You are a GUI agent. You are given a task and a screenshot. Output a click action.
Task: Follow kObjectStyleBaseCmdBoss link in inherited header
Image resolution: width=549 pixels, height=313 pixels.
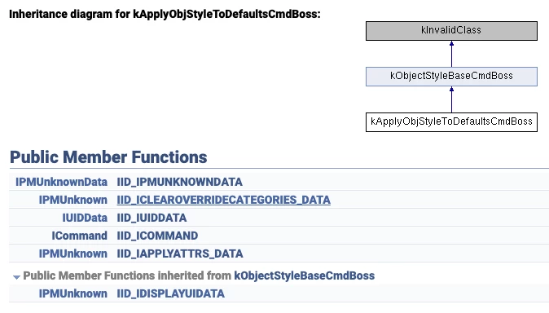305,276
